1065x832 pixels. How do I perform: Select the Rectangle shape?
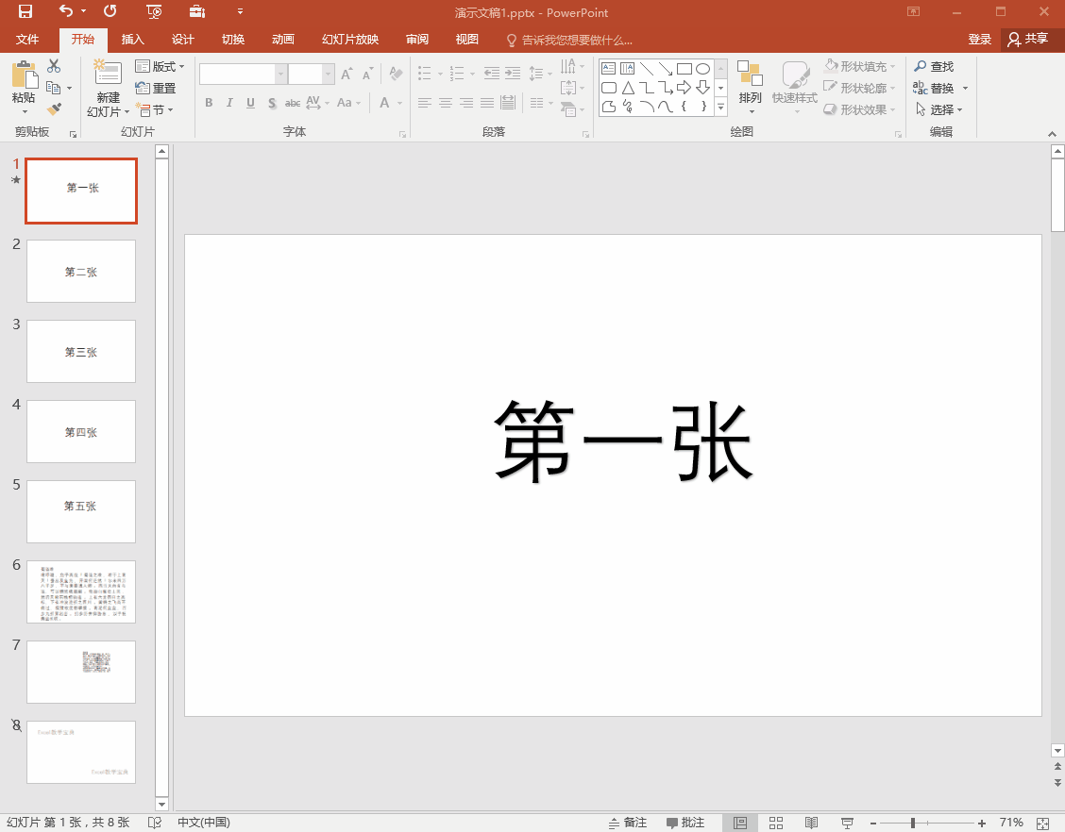click(x=684, y=69)
